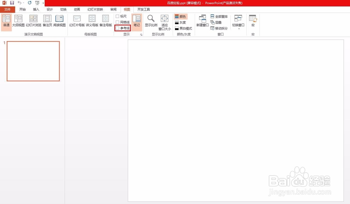Image resolution: width=350 pixels, height=204 pixels.
Task: Open Slide Master (幻灯片母版)
Action: pyautogui.click(x=77, y=21)
